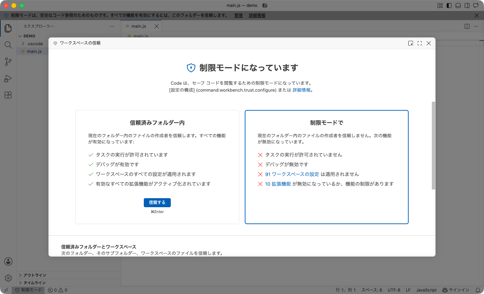The image size is (484, 294).
Task: Open the Manage gear icon
Action: (8, 278)
